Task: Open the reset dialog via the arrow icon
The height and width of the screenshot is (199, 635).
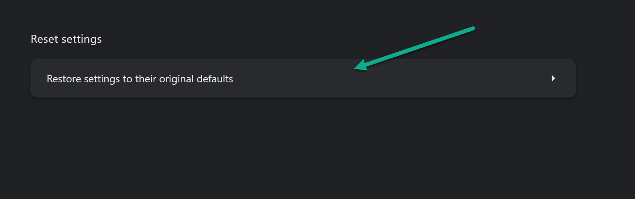Action: pyautogui.click(x=553, y=78)
